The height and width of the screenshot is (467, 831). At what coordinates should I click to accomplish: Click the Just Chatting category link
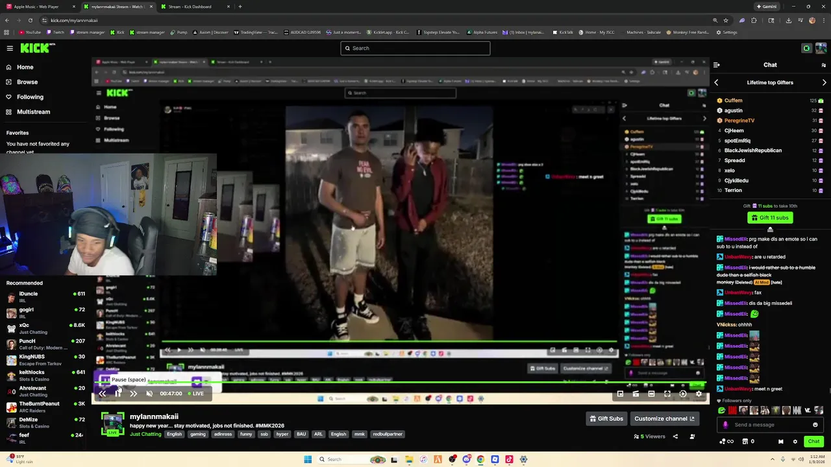pyautogui.click(x=145, y=434)
